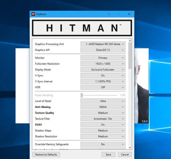The height and width of the screenshot is (159, 171).
Task: Open the Texture Quality dropdown
Action: pos(103,113)
